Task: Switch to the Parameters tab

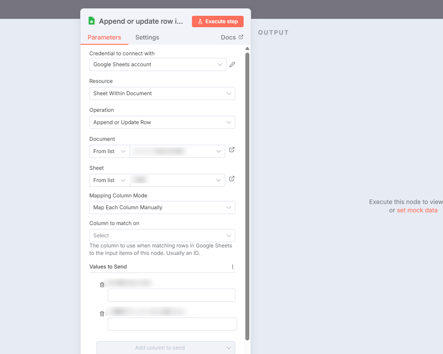Action: [x=104, y=37]
